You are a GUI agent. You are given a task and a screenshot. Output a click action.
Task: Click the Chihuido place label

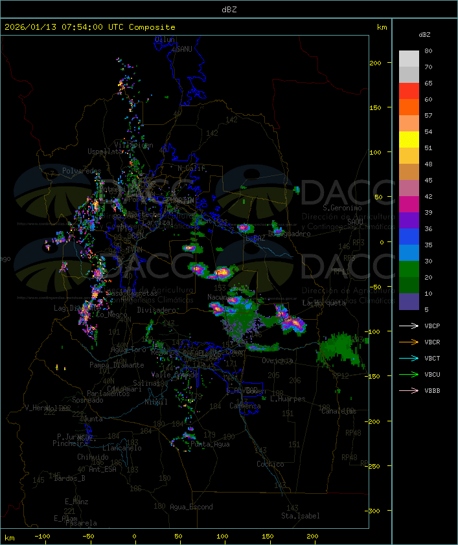point(93,457)
